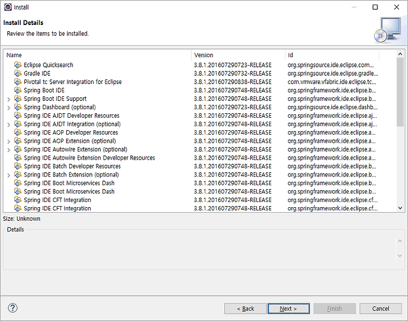Click the org.springsource.ide.eclipse.com... id cell
The height and width of the screenshot is (321, 408).
coord(331,65)
